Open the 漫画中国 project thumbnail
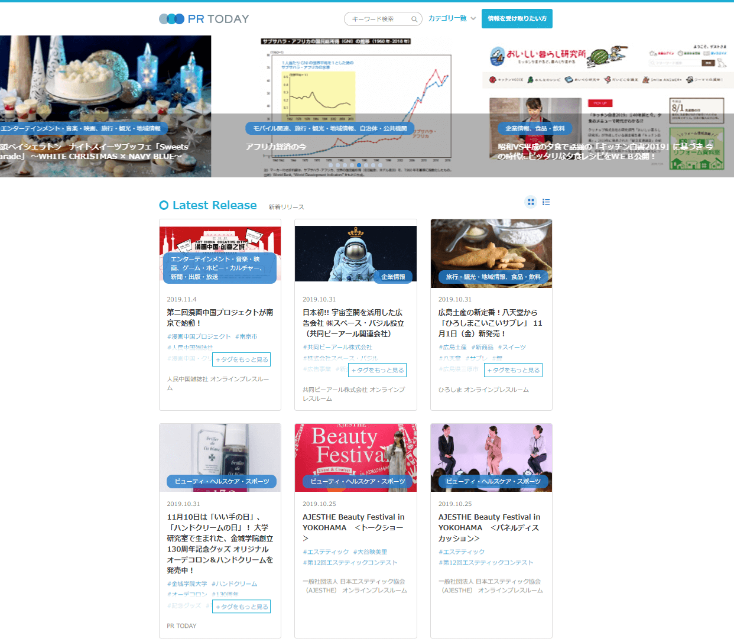The width and height of the screenshot is (734, 642). tap(220, 254)
